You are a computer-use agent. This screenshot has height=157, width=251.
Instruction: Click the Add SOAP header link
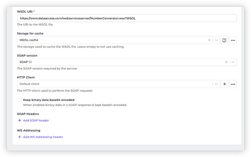coord(33,120)
